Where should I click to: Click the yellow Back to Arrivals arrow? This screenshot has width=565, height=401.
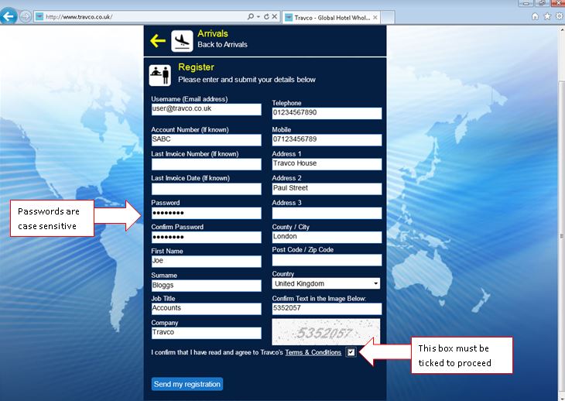point(158,40)
